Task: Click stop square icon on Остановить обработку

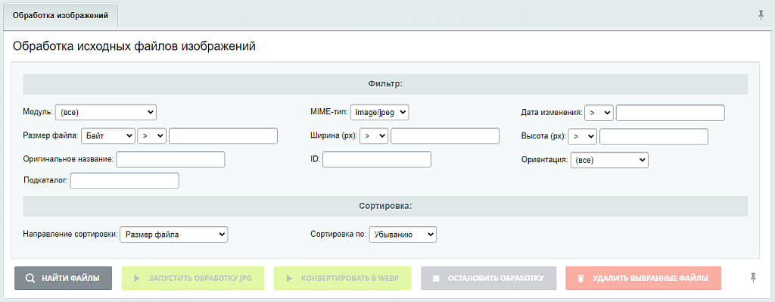Action: pos(436,279)
